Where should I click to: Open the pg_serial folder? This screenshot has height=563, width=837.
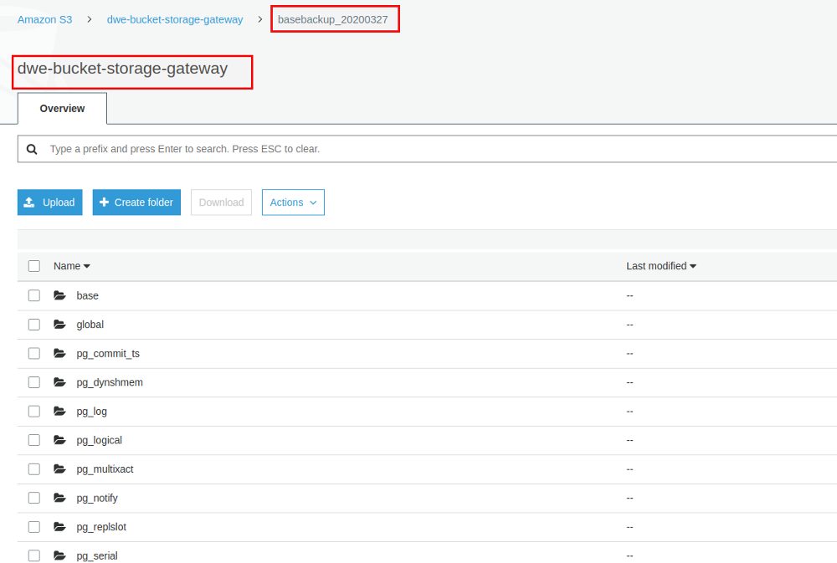tap(97, 555)
